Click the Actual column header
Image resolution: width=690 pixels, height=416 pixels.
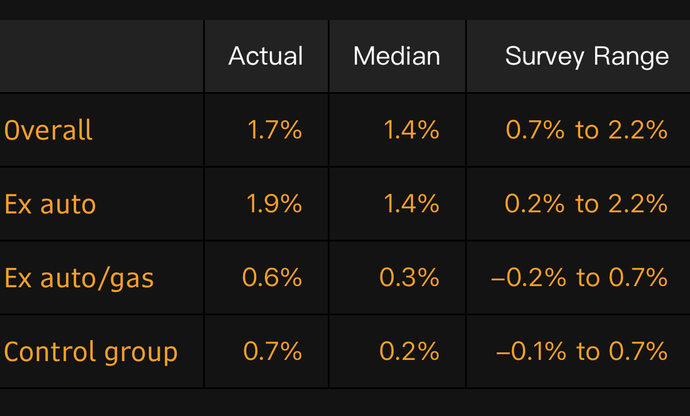click(265, 56)
